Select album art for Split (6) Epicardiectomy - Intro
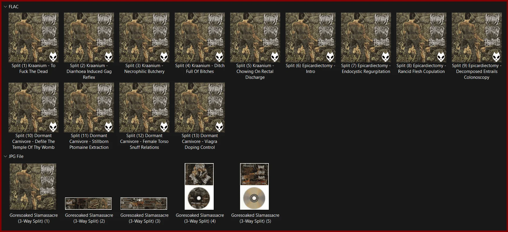 pyautogui.click(x=310, y=37)
